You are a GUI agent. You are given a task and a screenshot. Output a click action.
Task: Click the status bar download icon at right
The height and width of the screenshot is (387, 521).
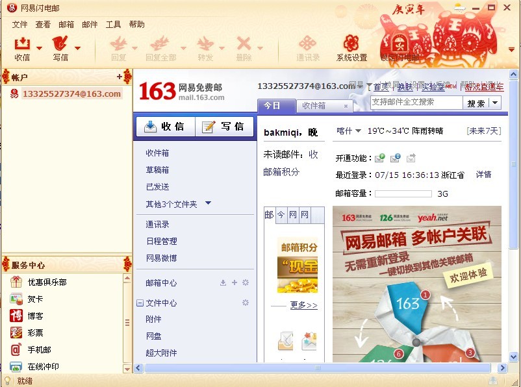coord(494,381)
